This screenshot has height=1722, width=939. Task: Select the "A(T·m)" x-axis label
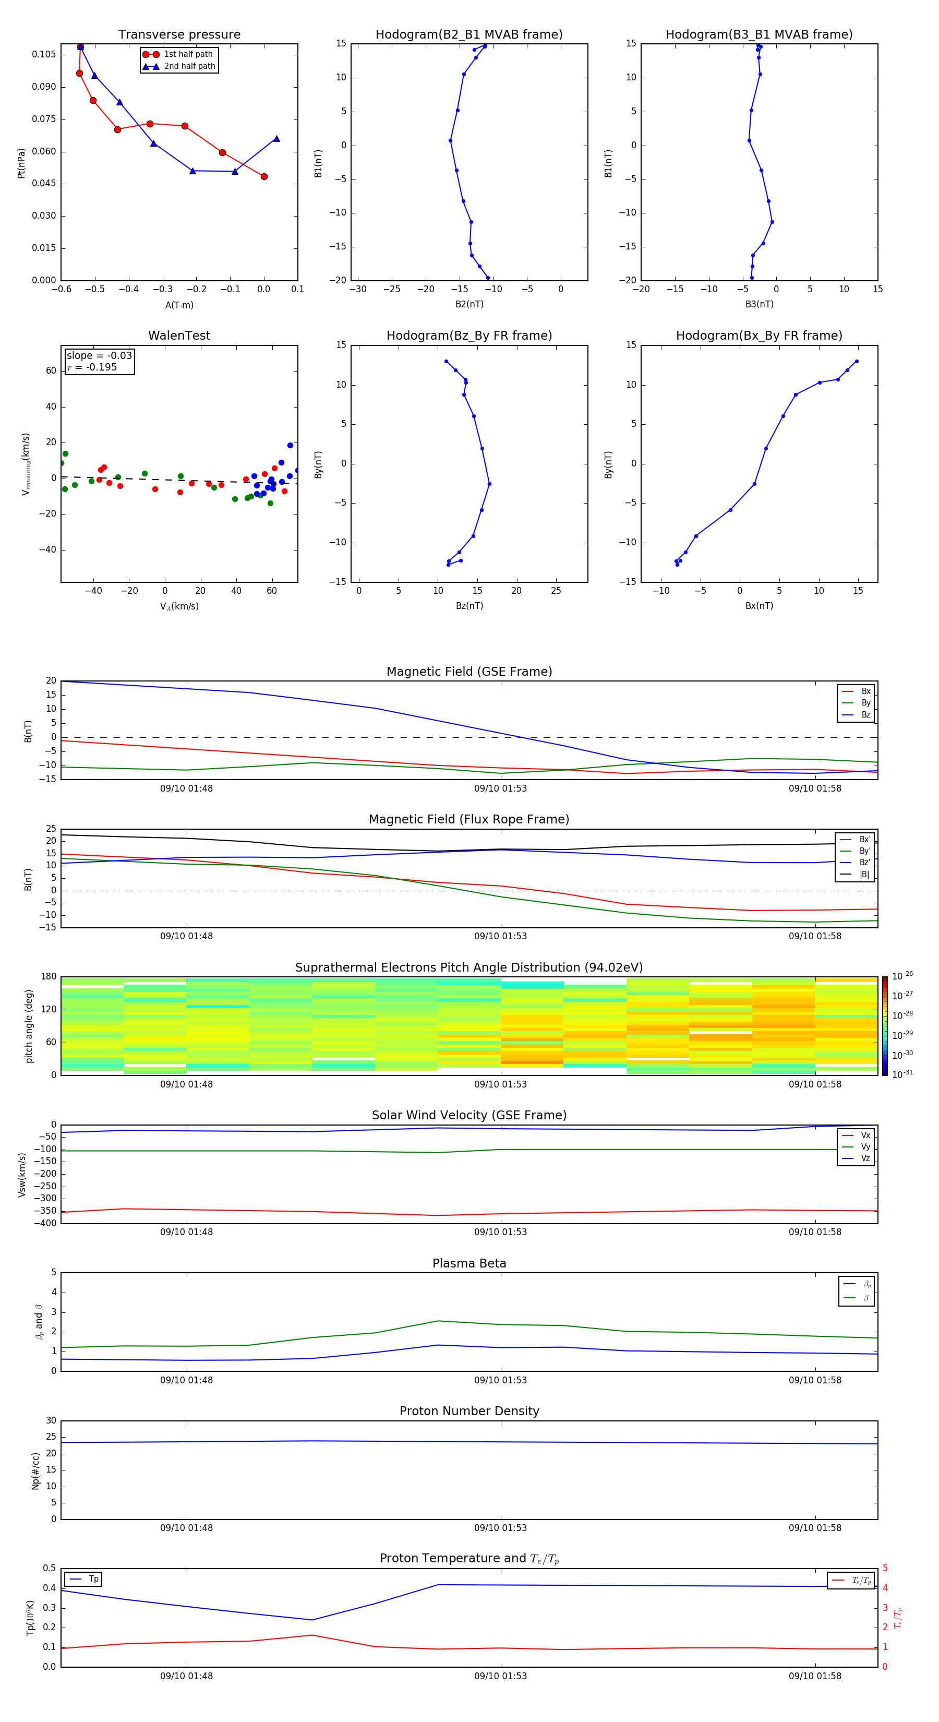pyautogui.click(x=179, y=305)
